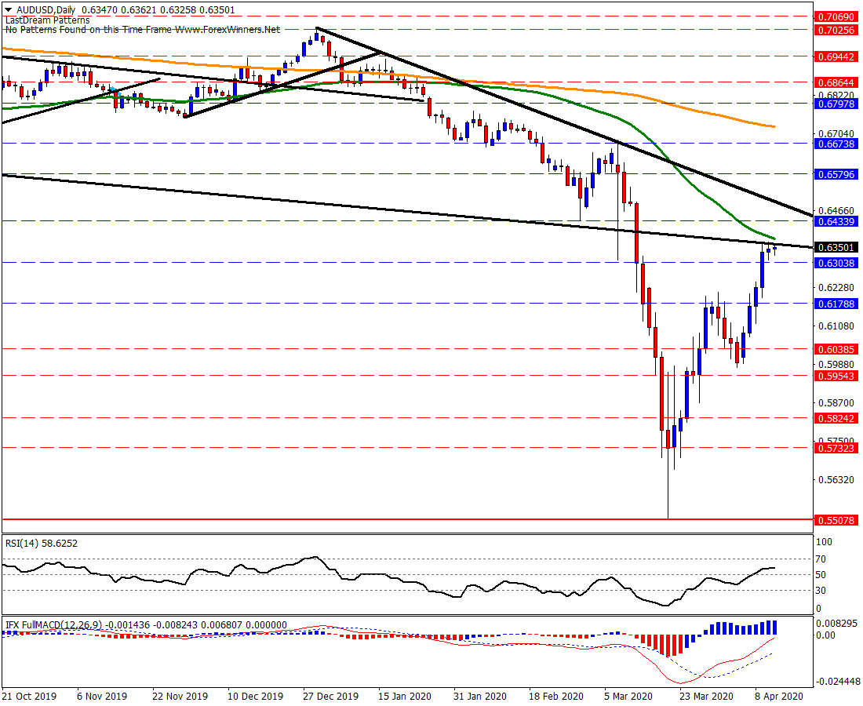Screen dimensions: 863x706
Task: Select the orange moving average line end
Action: click(774, 126)
